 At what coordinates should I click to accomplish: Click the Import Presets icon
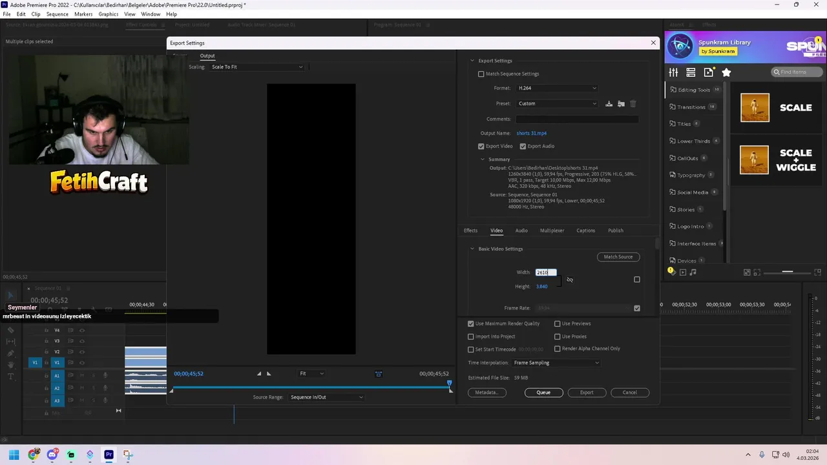[x=621, y=103]
